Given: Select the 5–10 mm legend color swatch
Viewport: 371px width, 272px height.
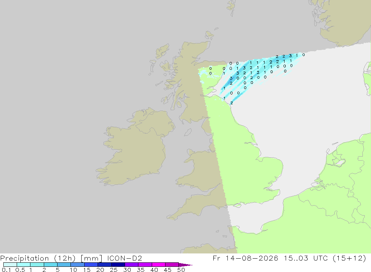Looking at the screenshot, I should [x=64, y=265].
